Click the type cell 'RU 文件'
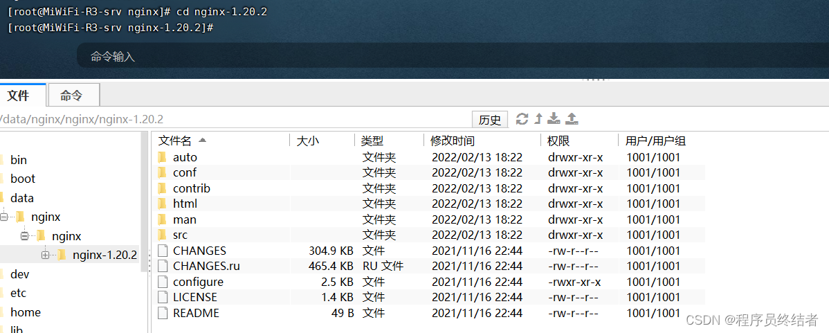Screen dimensions: 829x333 tap(383, 266)
